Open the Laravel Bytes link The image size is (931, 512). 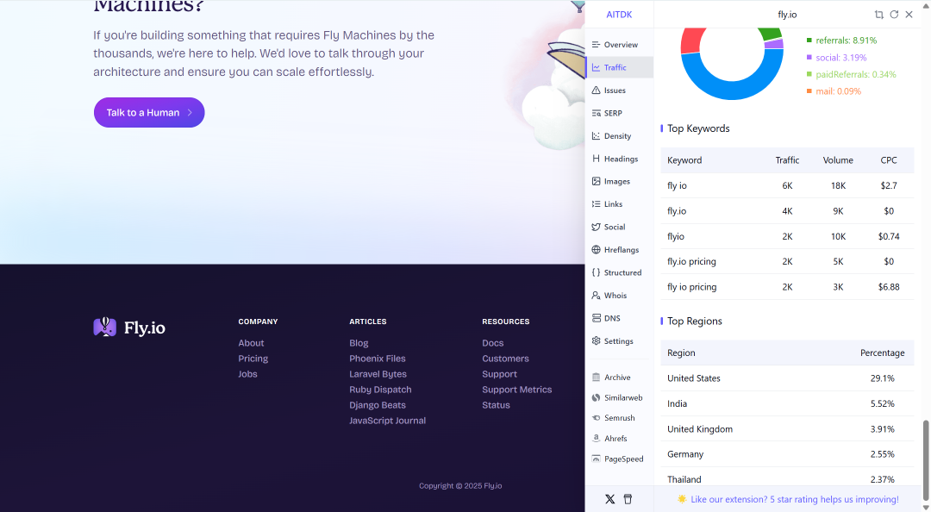(x=378, y=373)
